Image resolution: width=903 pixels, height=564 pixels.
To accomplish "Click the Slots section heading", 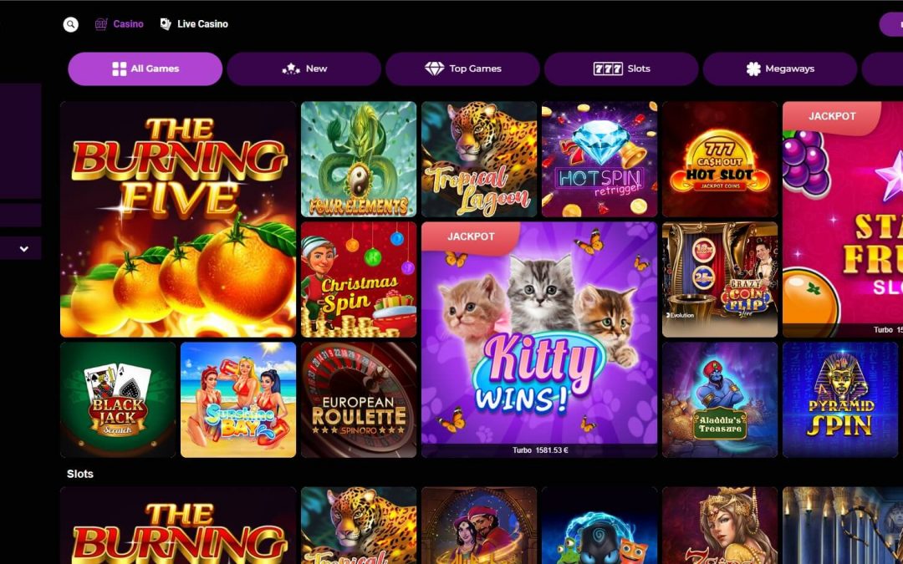I will coord(80,475).
